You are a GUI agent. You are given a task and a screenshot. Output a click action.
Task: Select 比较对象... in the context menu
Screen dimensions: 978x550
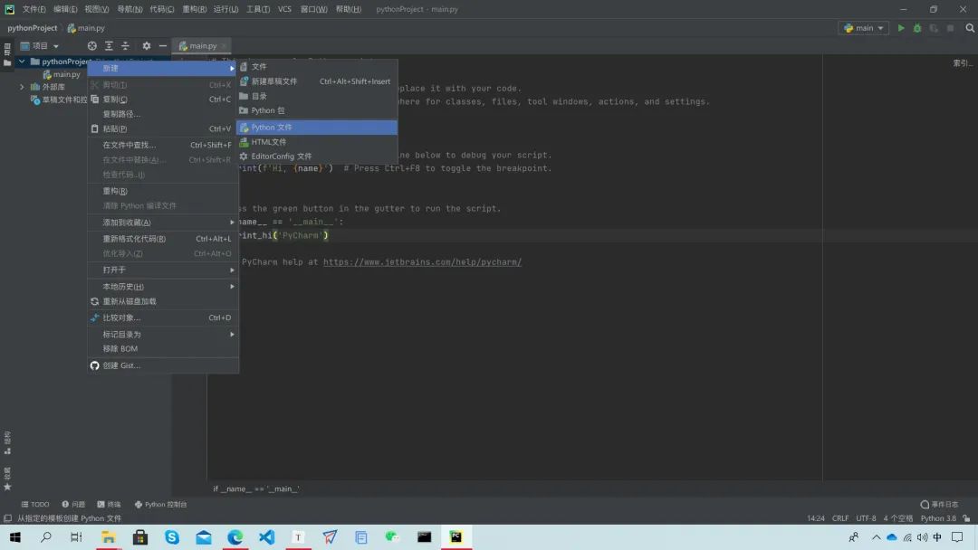click(163, 318)
